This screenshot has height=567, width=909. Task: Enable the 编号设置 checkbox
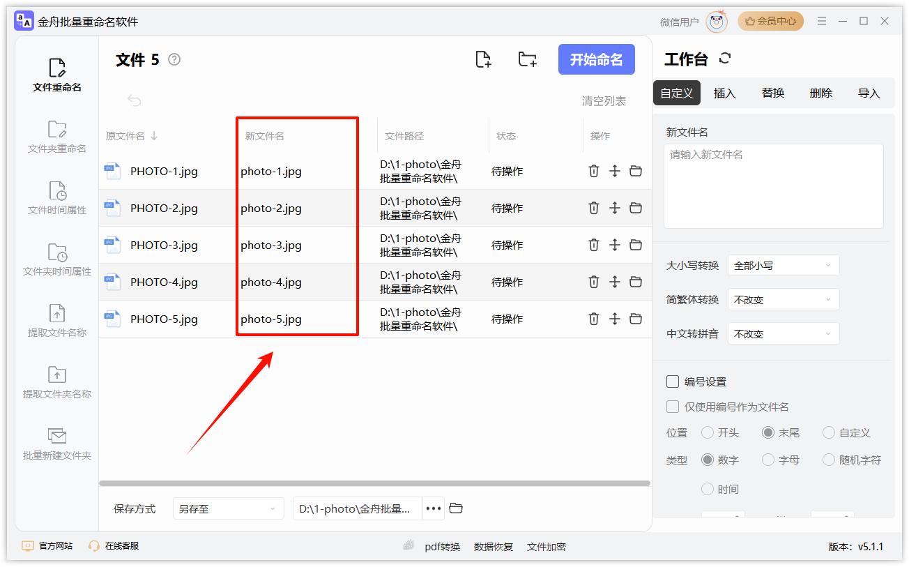pyautogui.click(x=673, y=381)
